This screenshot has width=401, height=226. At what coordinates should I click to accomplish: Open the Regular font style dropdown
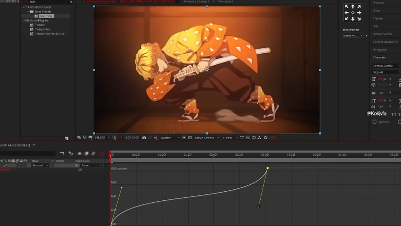coord(387,72)
